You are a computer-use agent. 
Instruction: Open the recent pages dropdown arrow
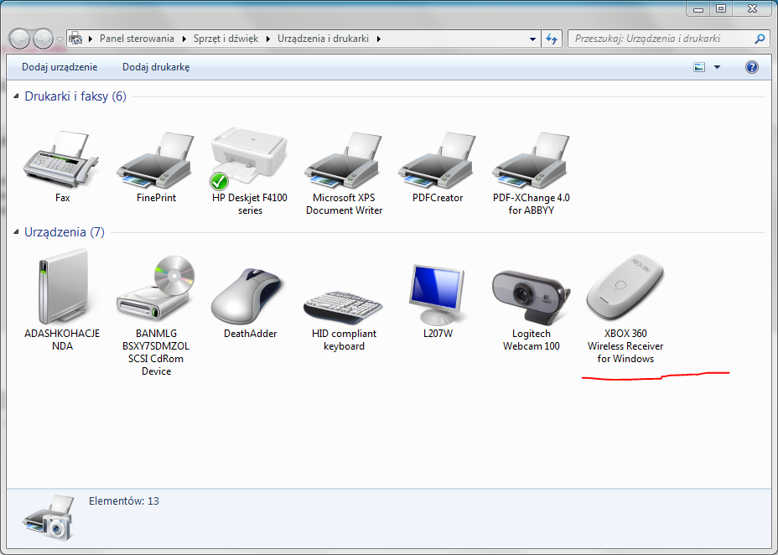point(60,39)
